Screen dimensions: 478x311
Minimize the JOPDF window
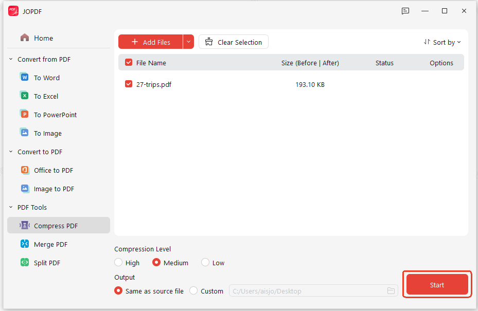(425, 11)
